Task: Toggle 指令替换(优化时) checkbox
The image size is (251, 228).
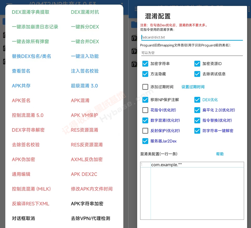Action: 197,120
